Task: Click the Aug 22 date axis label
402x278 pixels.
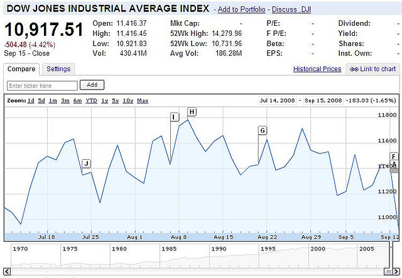Action: (x=268, y=237)
